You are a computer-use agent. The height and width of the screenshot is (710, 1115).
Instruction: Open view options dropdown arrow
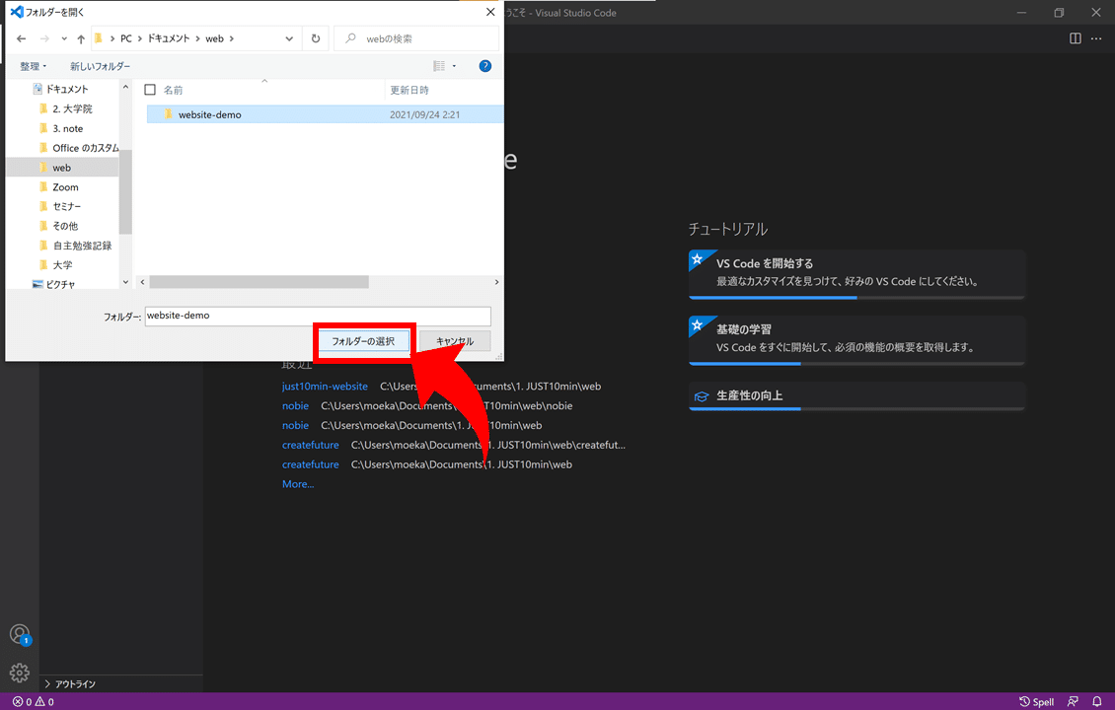point(455,66)
